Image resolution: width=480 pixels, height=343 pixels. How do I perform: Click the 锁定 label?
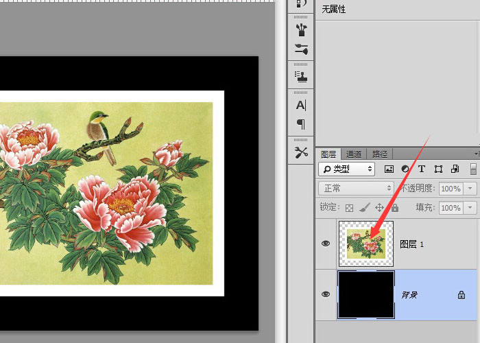click(330, 207)
